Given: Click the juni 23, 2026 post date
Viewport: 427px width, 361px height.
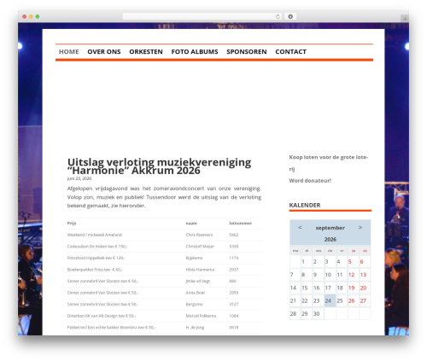Looking at the screenshot, I should 79,178.
